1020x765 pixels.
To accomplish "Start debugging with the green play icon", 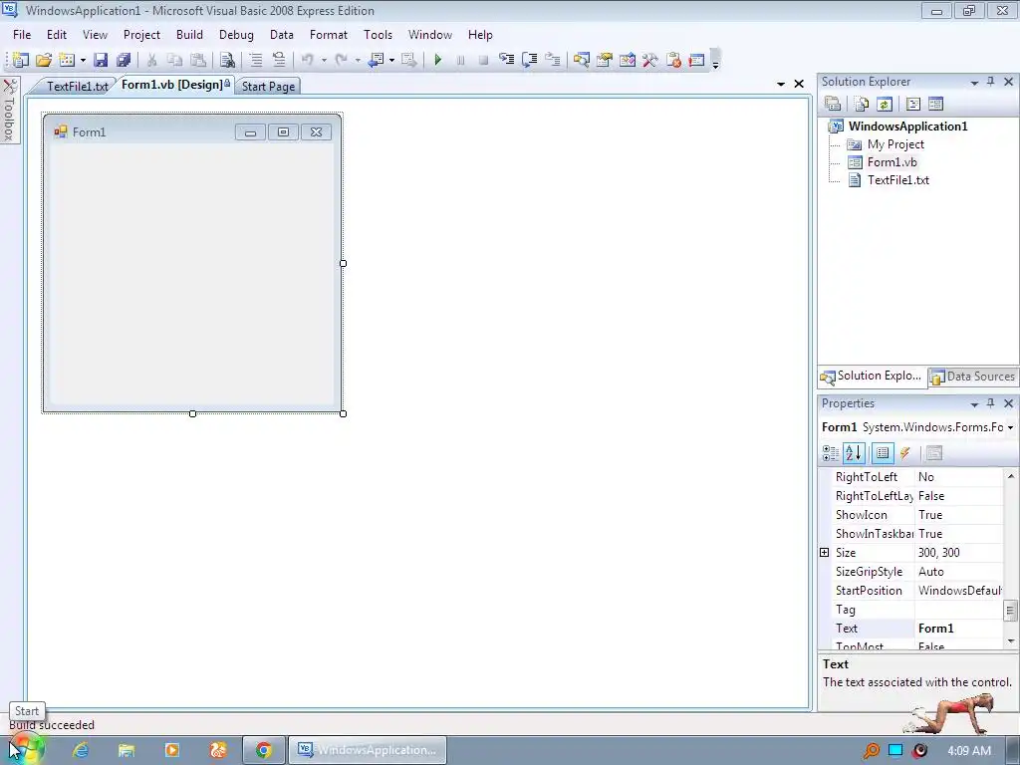I will click(438, 60).
